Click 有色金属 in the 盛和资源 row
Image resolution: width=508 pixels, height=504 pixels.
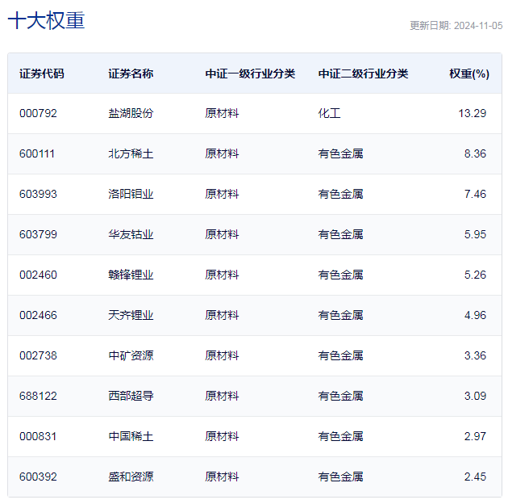coord(340,477)
